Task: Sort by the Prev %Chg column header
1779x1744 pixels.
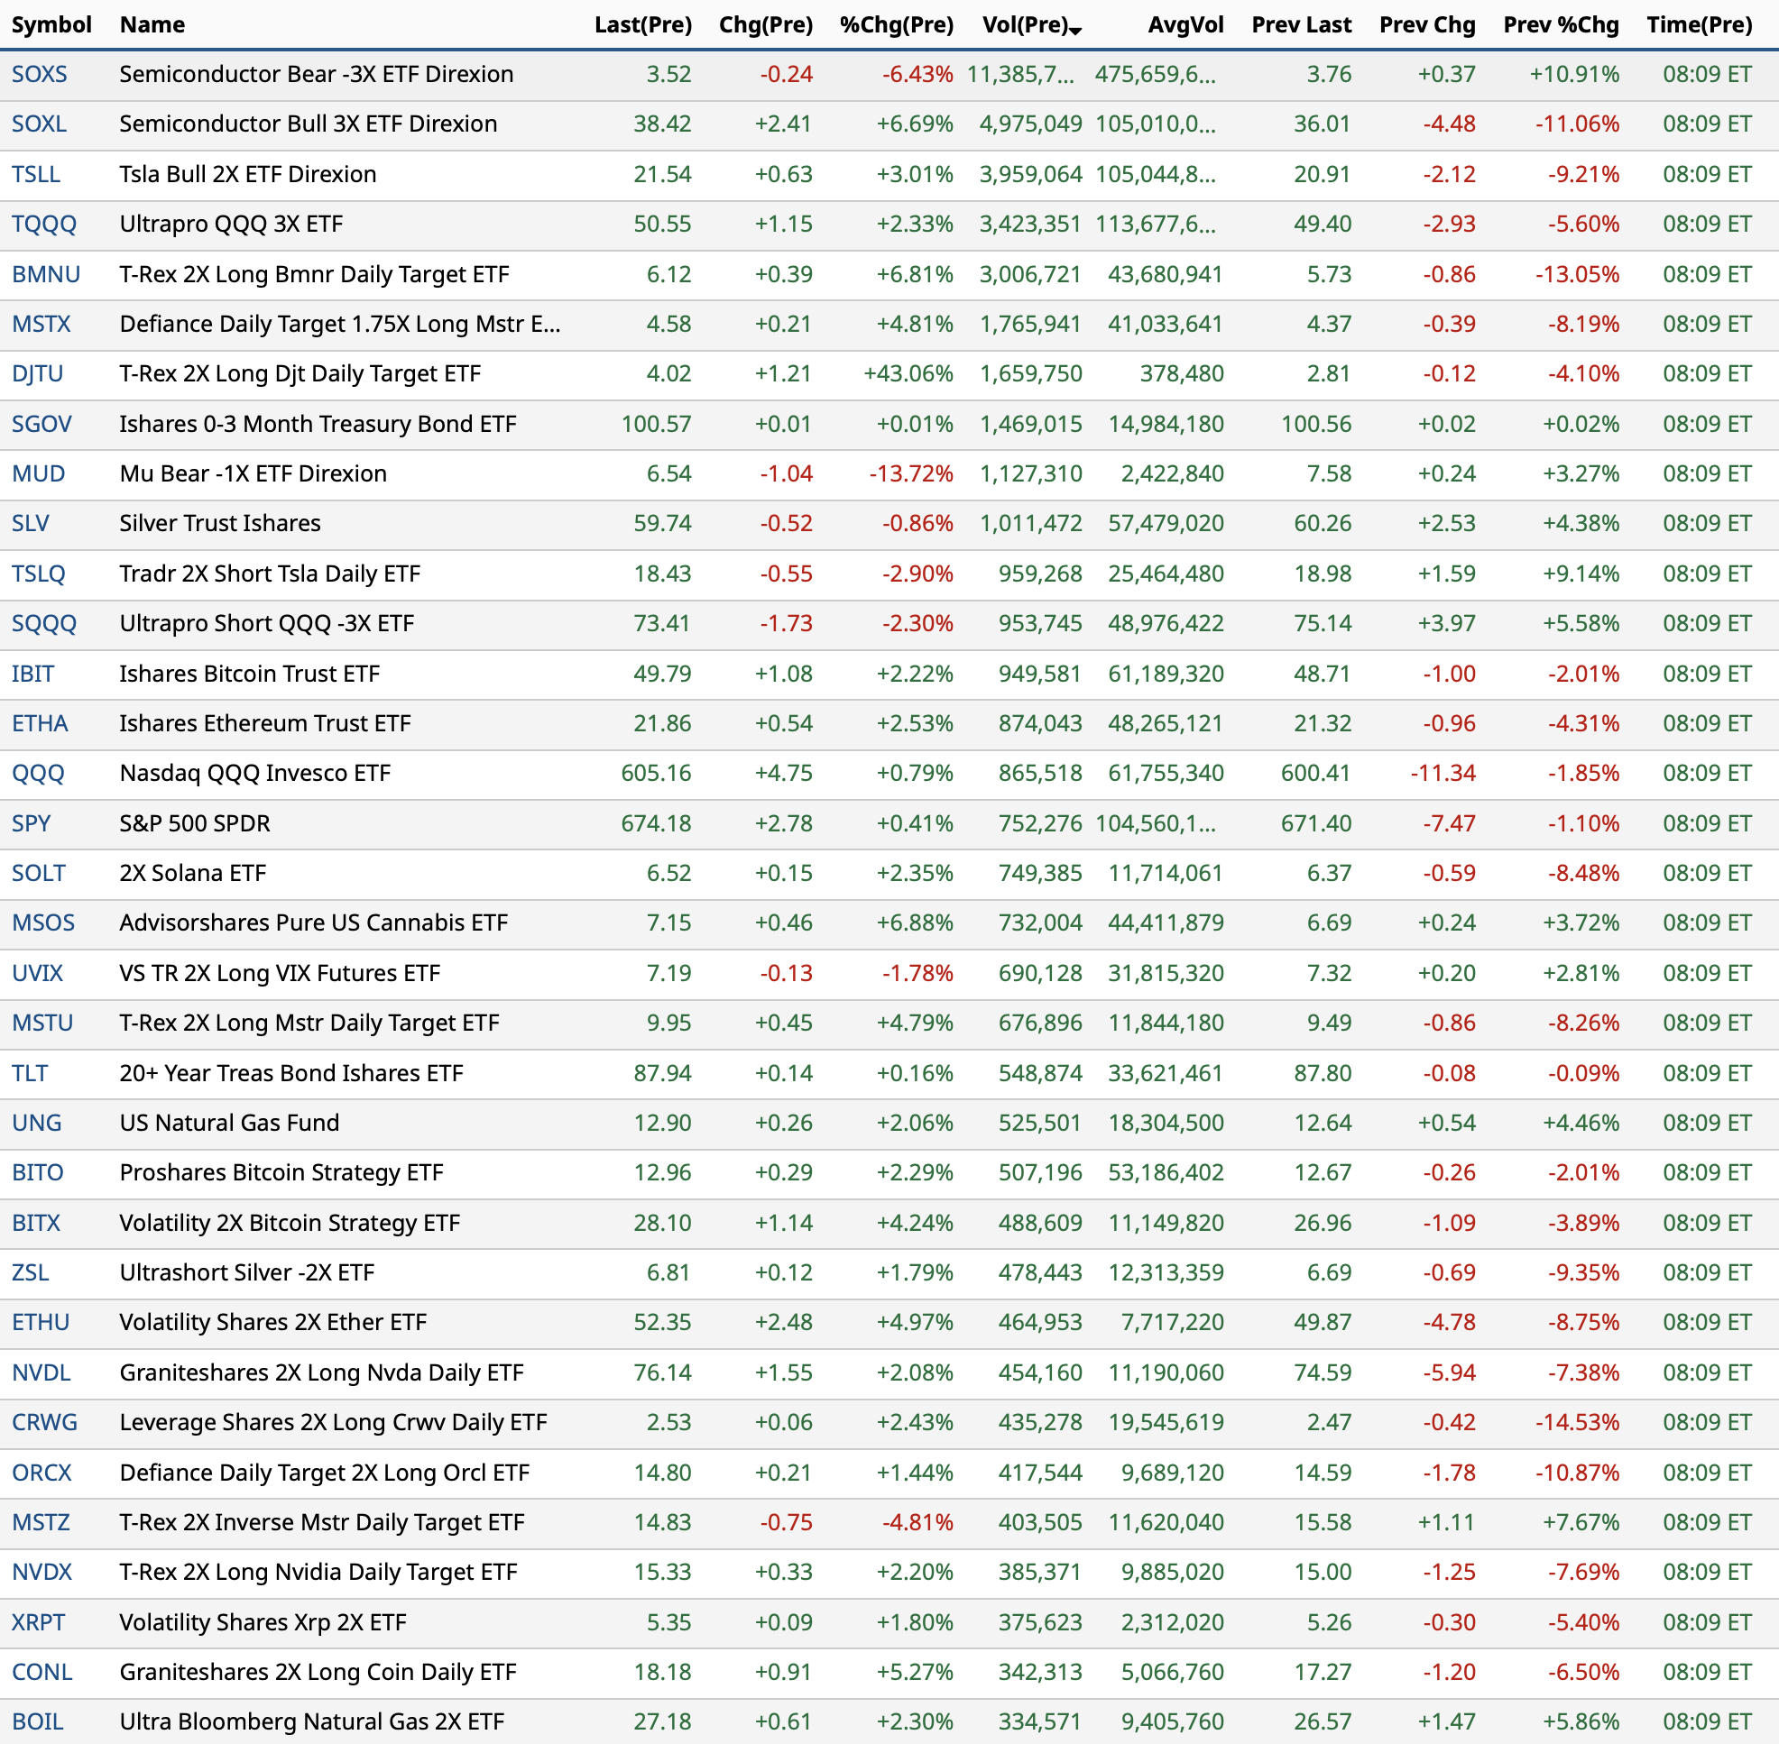Action: [x=1560, y=24]
